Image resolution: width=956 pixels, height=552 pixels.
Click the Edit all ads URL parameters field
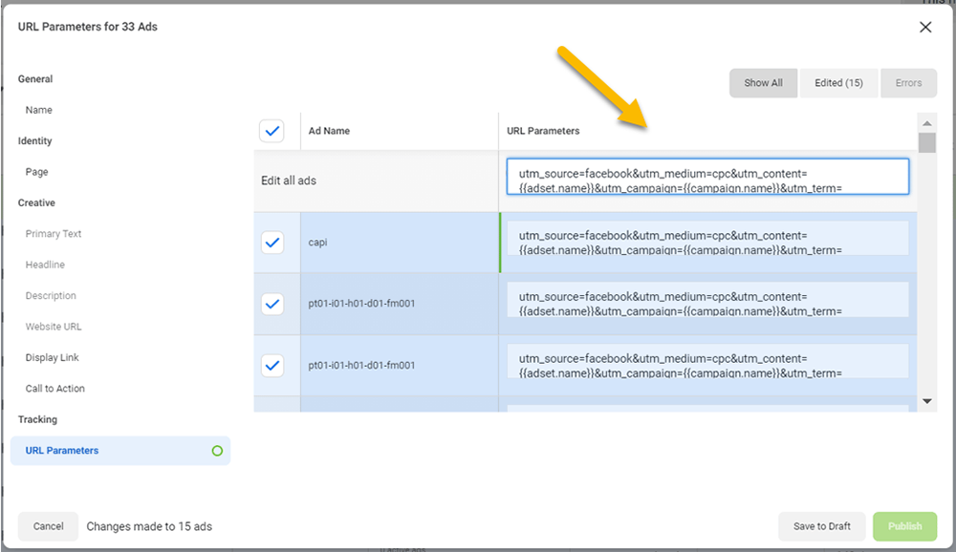coord(707,177)
